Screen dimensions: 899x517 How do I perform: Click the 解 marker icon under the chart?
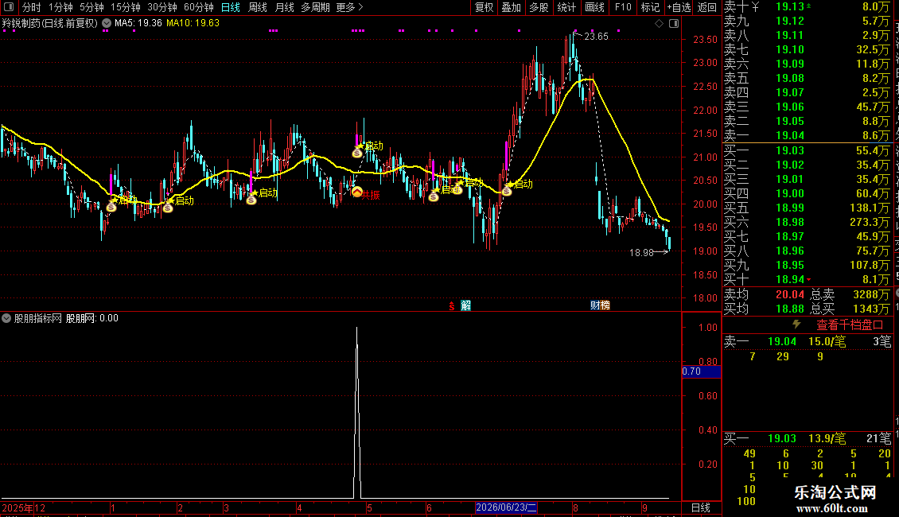465,305
